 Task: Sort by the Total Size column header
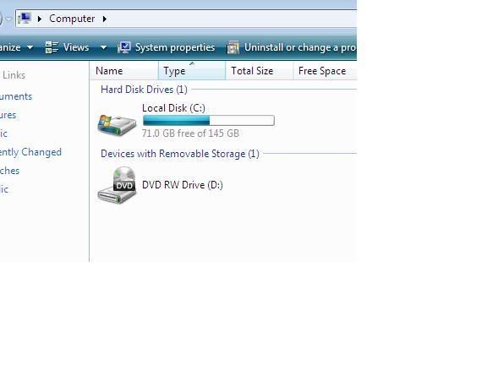point(259,71)
